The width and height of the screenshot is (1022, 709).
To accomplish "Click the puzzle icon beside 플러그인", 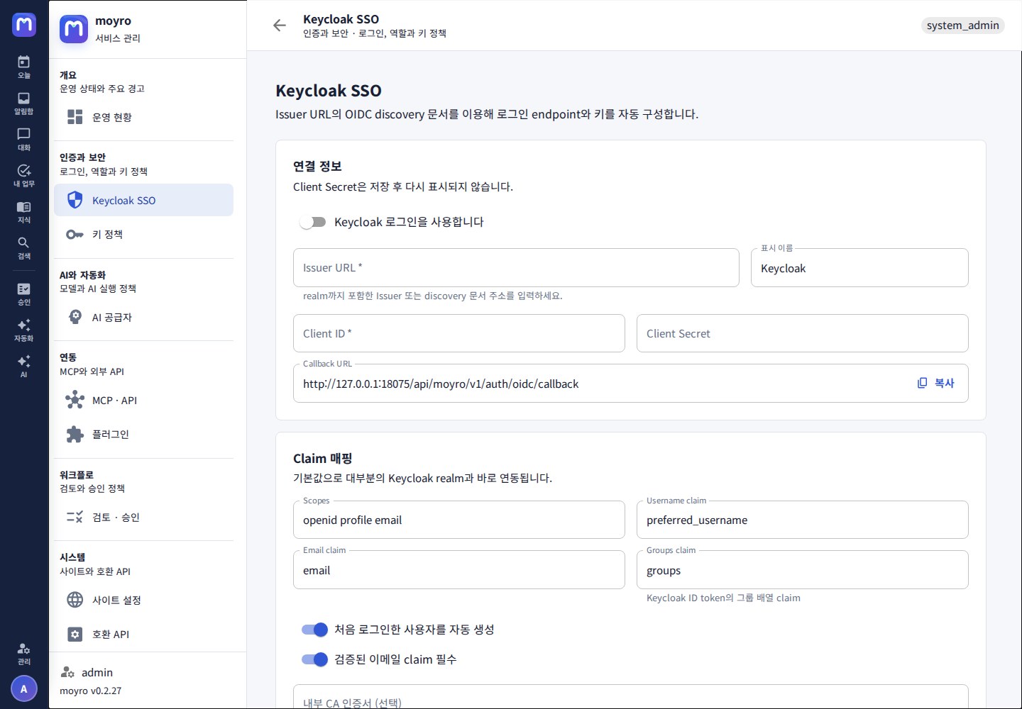I will [x=75, y=434].
